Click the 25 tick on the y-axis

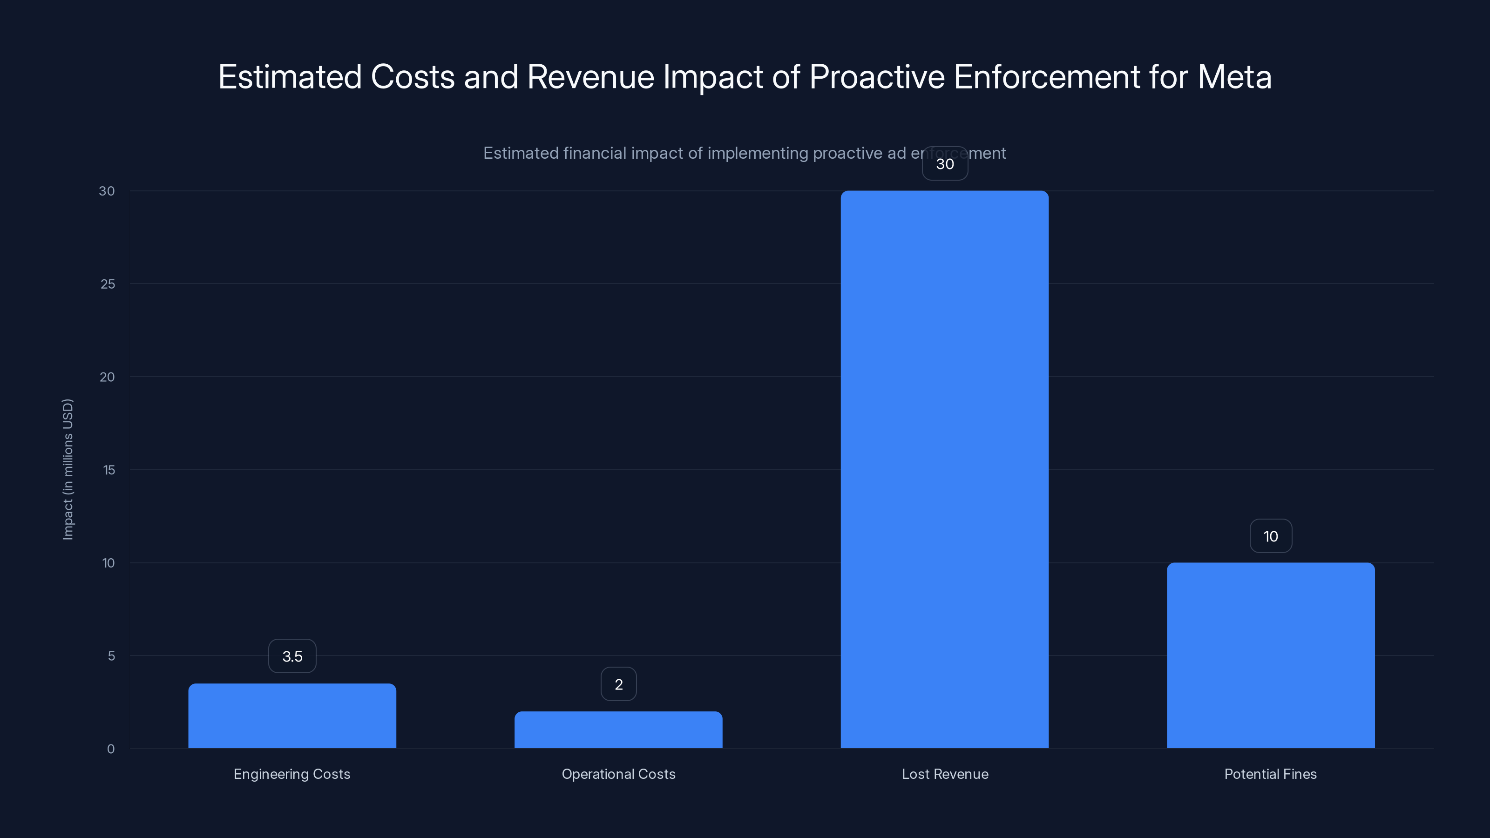[107, 284]
